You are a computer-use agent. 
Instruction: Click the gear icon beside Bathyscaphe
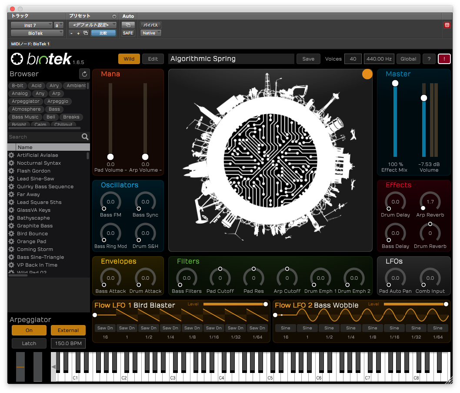11,218
